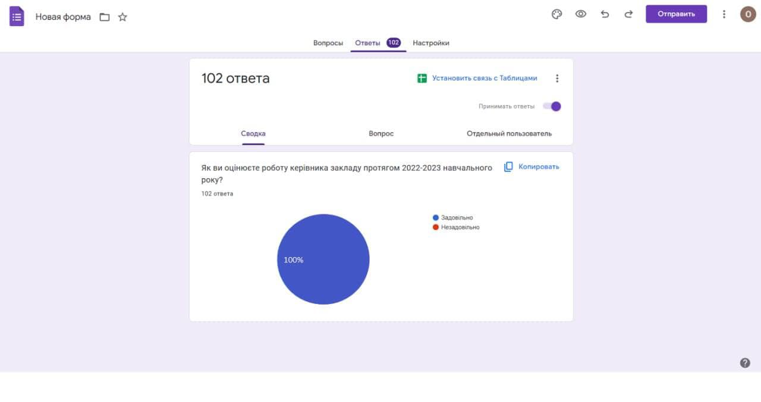Click the Незадовільно legend label
This screenshot has width=761, height=402.
(x=460, y=227)
